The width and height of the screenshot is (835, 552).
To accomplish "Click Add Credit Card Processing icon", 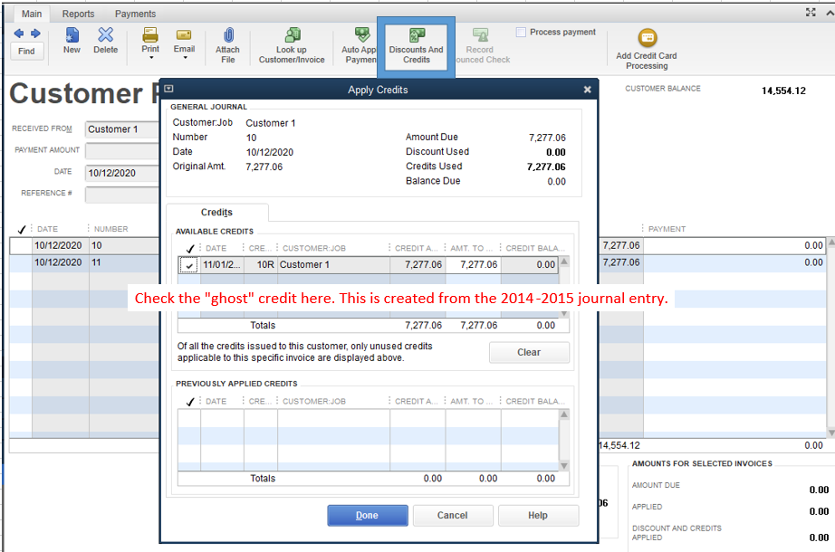I will 647,37.
